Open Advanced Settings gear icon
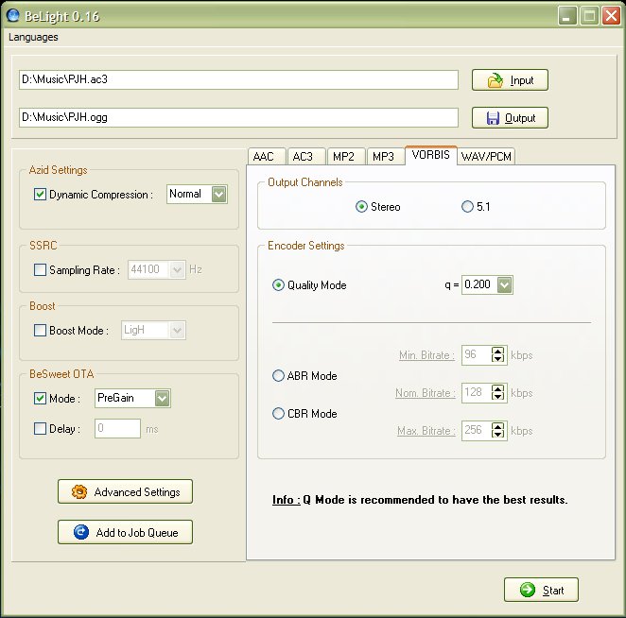The image size is (626, 618). click(x=79, y=492)
